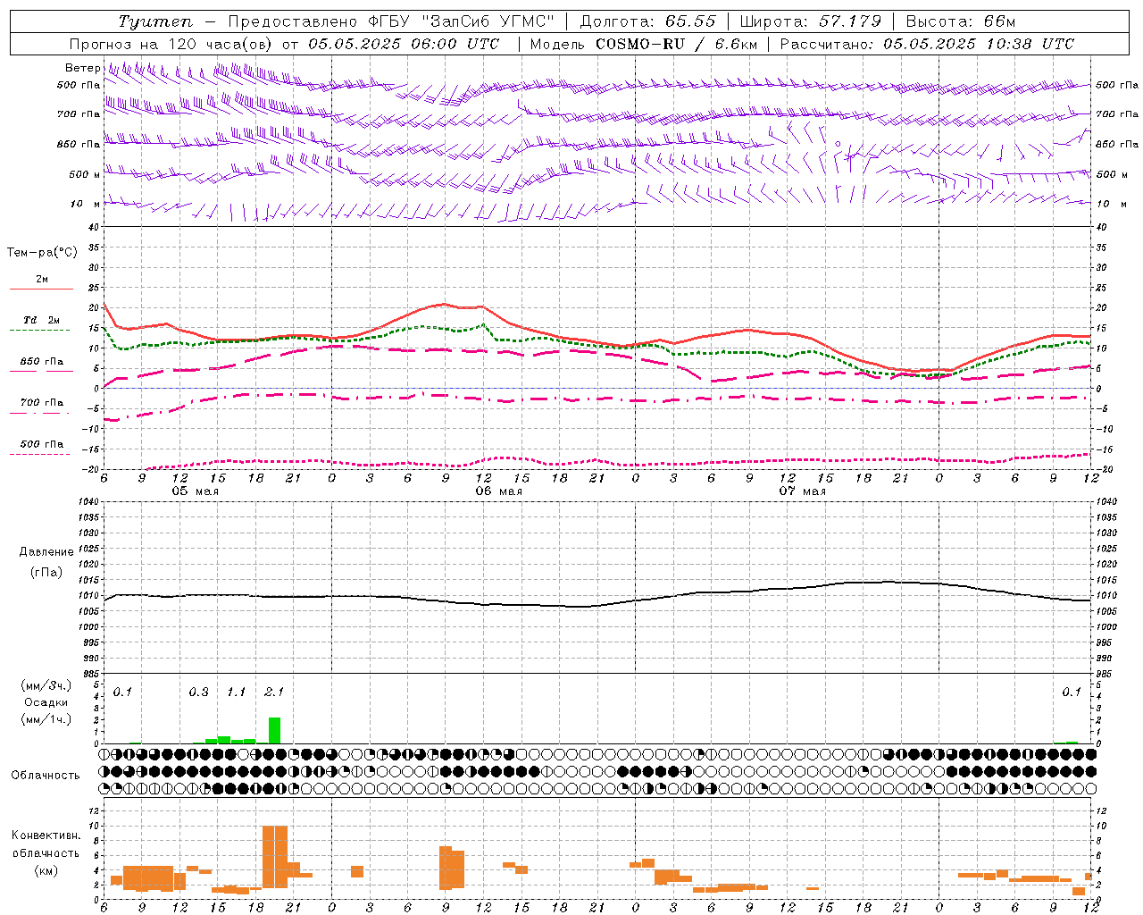Click the "700 гПа" temperature legend entry
The height and width of the screenshot is (915, 1143).
tap(41, 402)
